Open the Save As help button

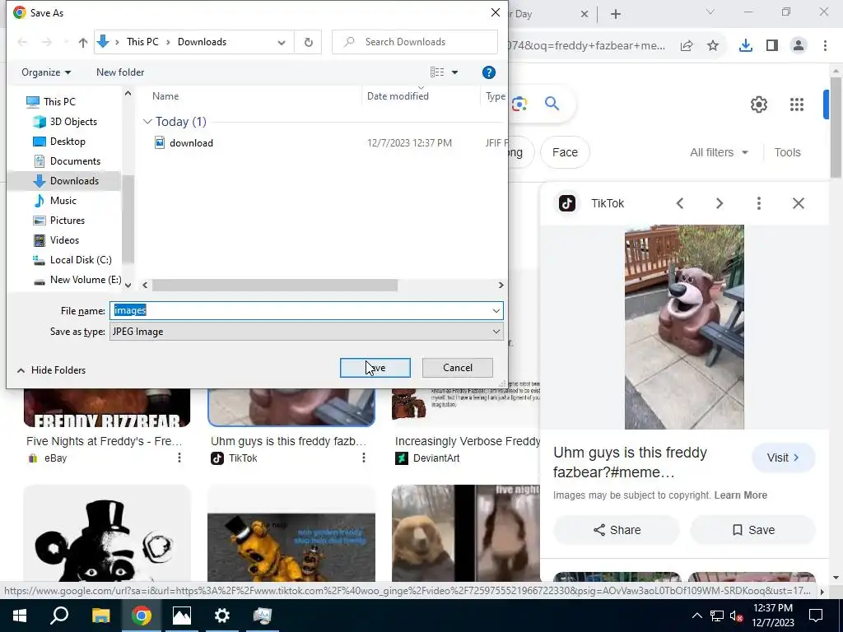488,72
